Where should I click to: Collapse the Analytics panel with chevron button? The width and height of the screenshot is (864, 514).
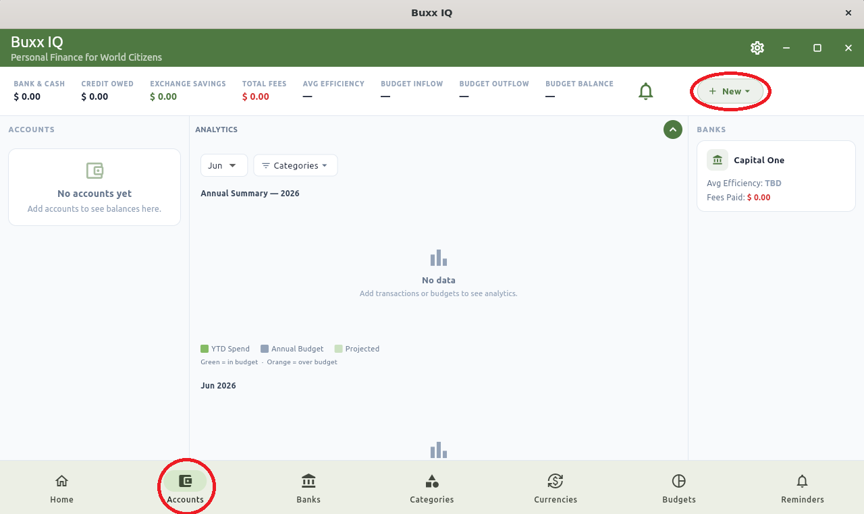coord(673,130)
